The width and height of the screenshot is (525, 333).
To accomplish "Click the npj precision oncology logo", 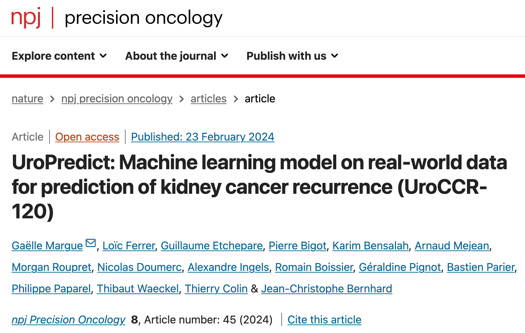I will pyautogui.click(x=116, y=18).
